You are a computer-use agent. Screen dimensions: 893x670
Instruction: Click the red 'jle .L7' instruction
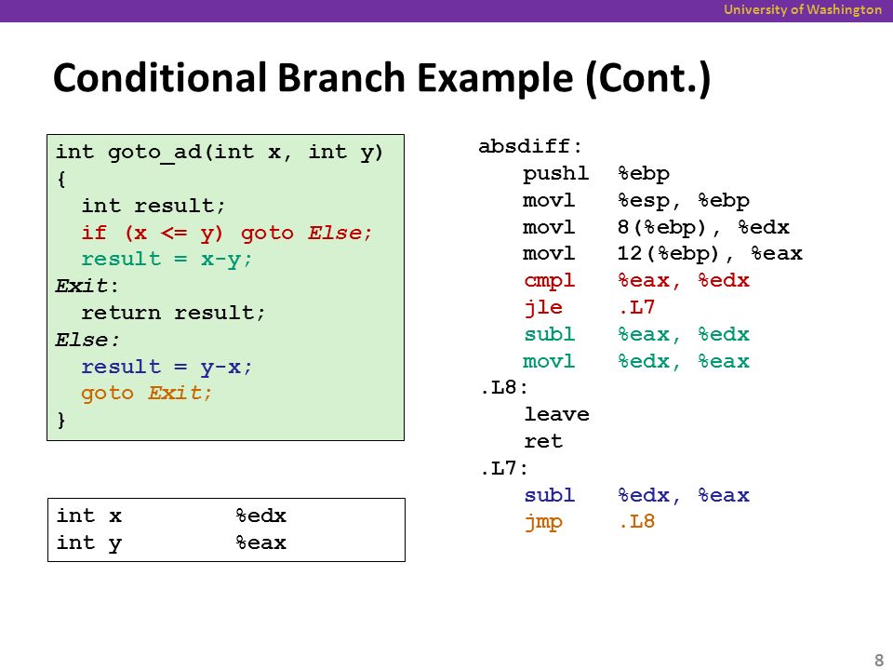pos(590,308)
